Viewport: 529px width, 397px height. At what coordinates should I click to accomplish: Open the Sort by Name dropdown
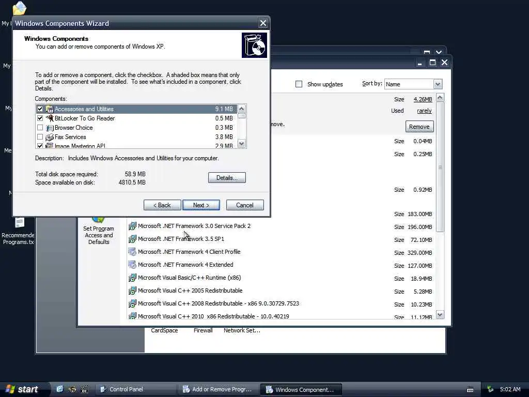tap(438, 84)
